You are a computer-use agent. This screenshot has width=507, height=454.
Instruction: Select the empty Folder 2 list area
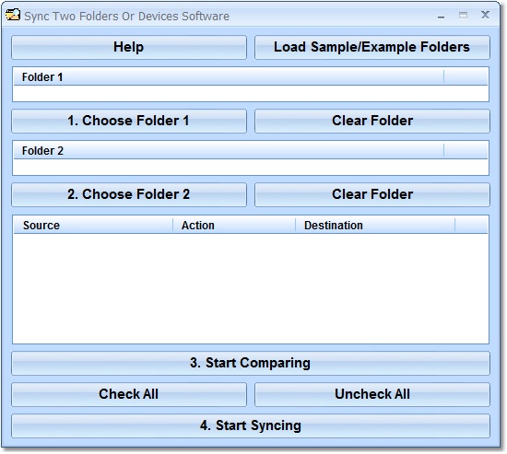pyautogui.click(x=251, y=167)
